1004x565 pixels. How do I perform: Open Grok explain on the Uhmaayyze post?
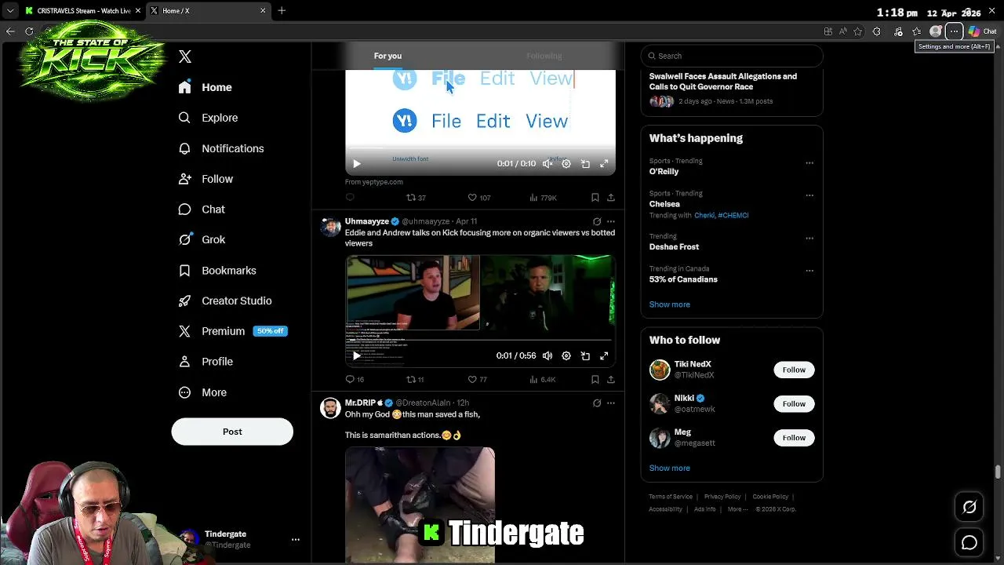click(597, 221)
